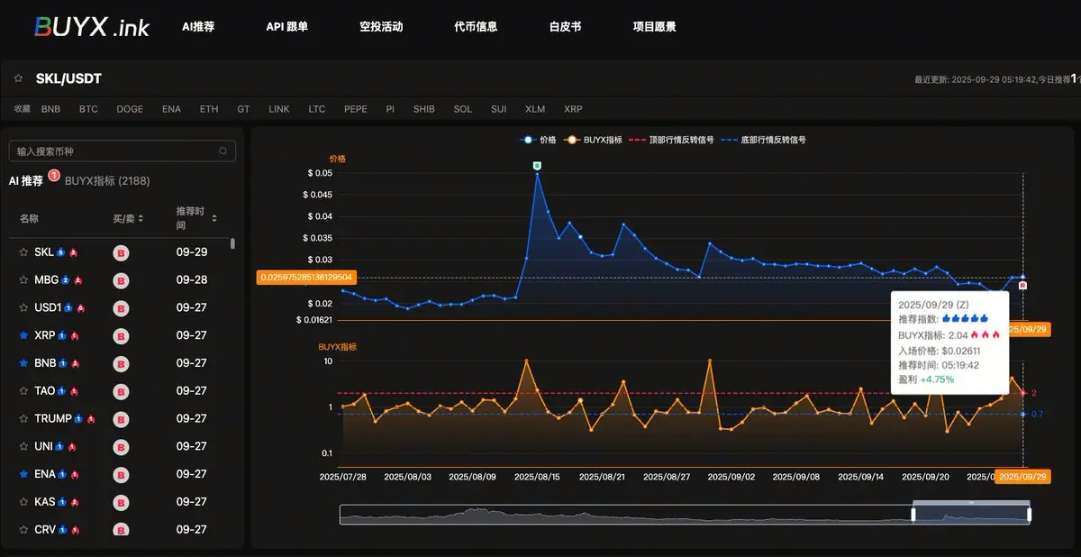The width and height of the screenshot is (1081, 557).
Task: Favorite TAO by clicking its star
Action: tap(23, 391)
